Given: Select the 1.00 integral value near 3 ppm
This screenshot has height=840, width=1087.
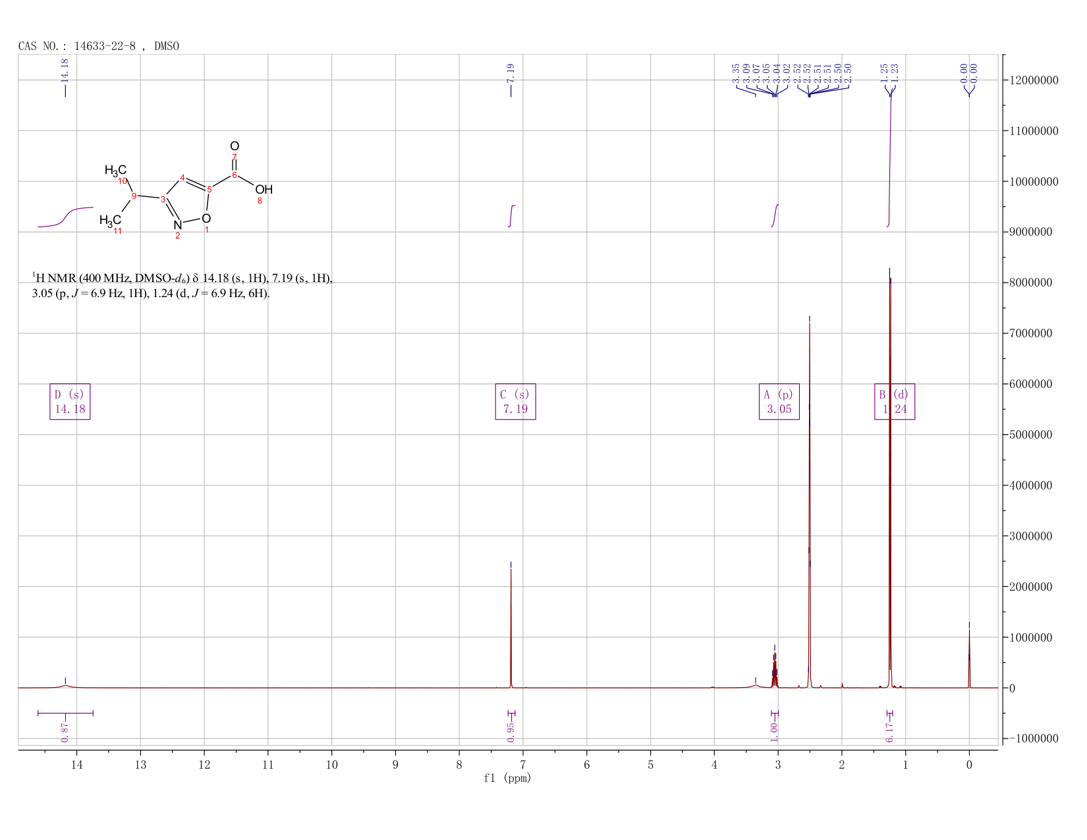Looking at the screenshot, I should click(774, 731).
